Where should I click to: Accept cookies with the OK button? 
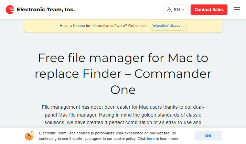[x=208, y=136]
